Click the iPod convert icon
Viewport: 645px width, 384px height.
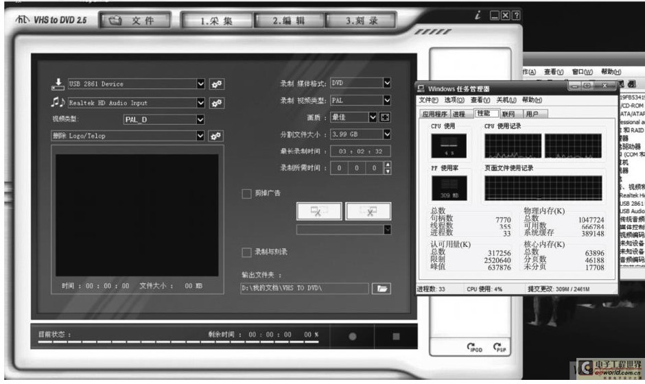pos(474,348)
